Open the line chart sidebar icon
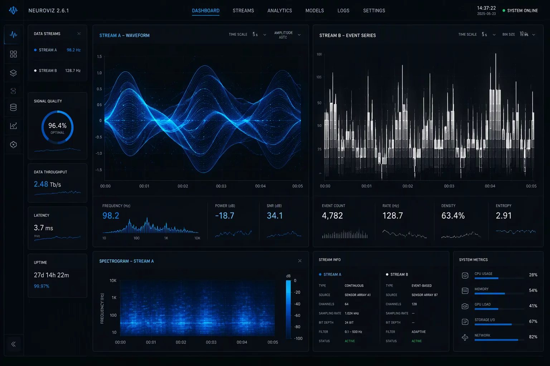 tap(14, 126)
